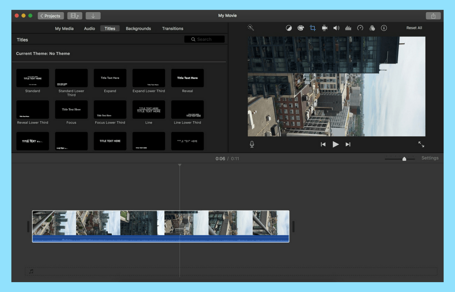Click the clip's blue audio waveform
The width and height of the screenshot is (455, 292).
tap(161, 239)
